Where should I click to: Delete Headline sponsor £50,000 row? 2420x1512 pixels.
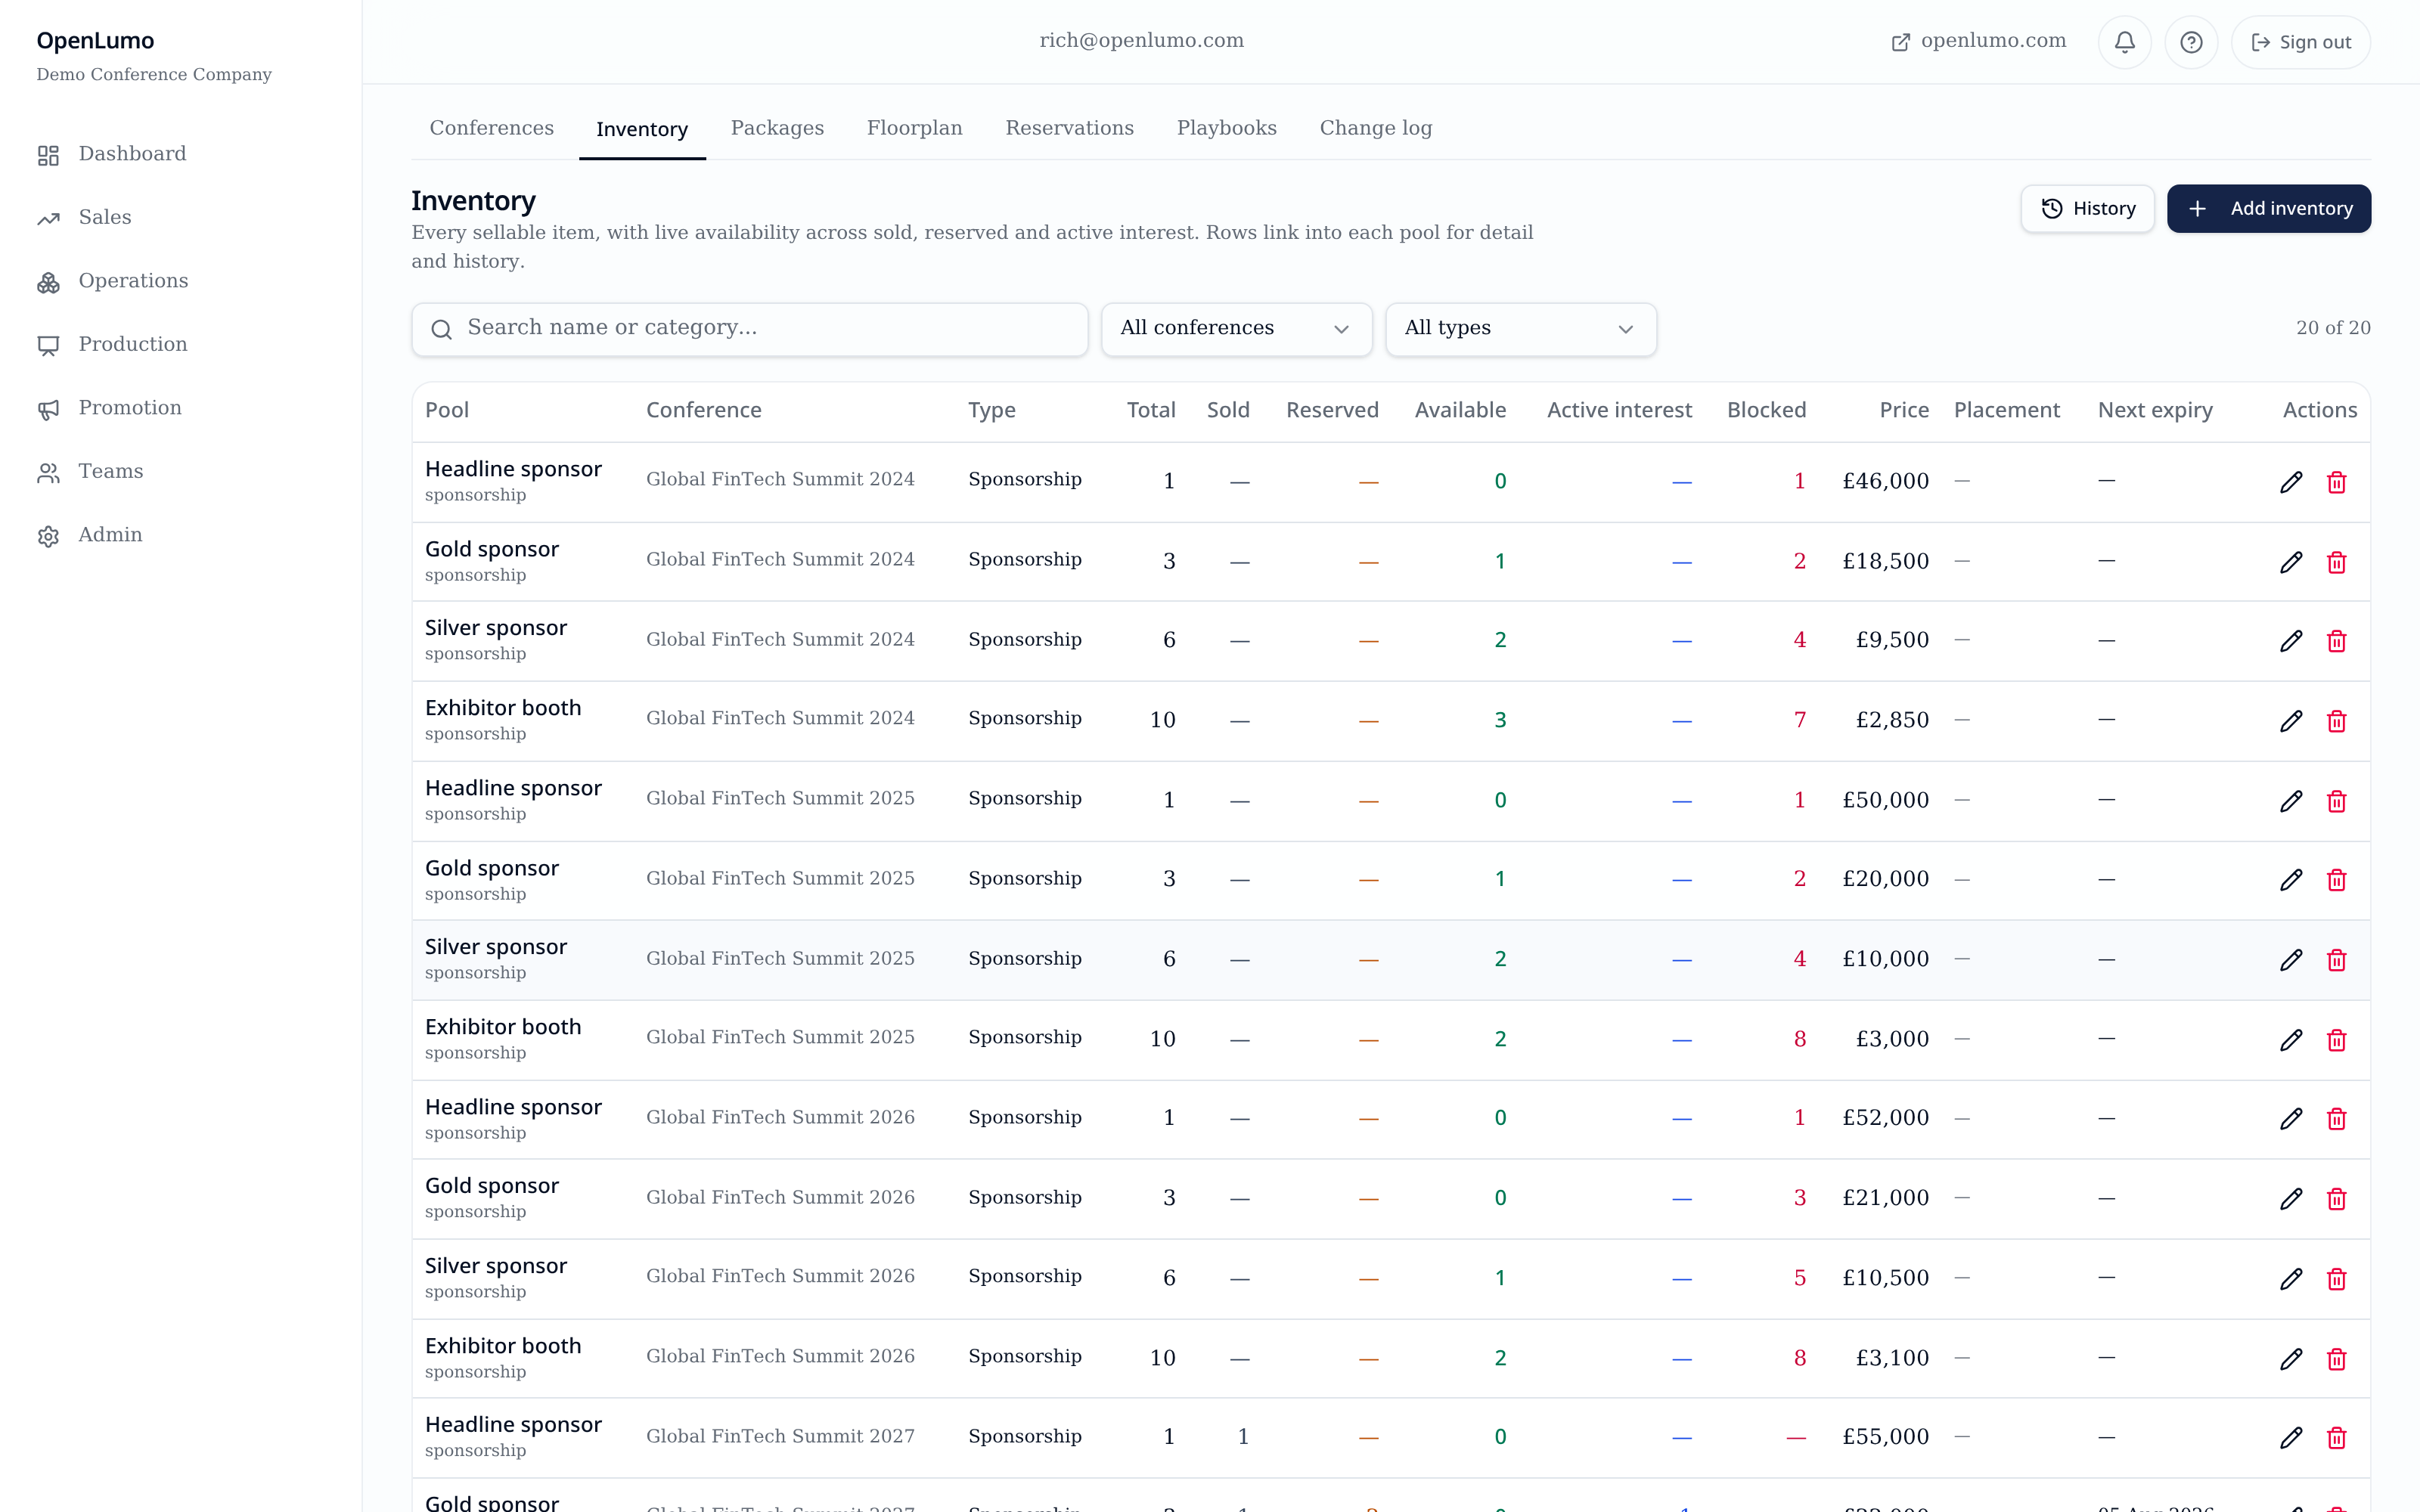click(2336, 801)
